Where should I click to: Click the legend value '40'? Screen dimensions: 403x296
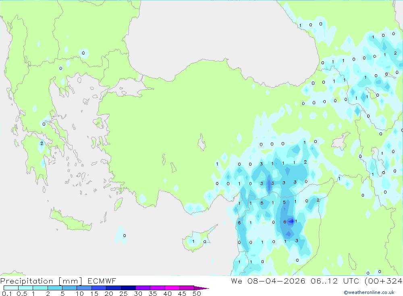pyautogui.click(x=168, y=294)
